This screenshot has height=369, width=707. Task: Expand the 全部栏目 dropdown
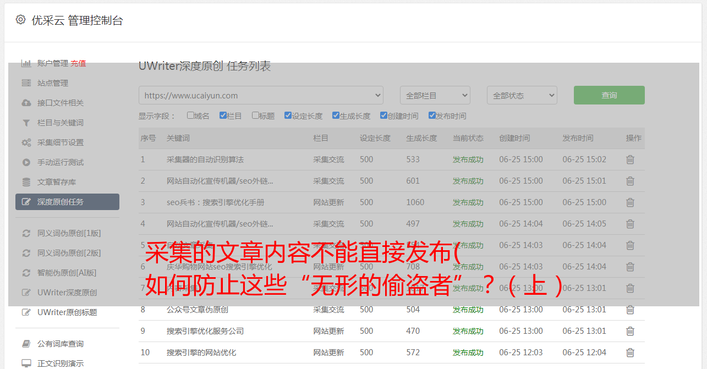[435, 95]
